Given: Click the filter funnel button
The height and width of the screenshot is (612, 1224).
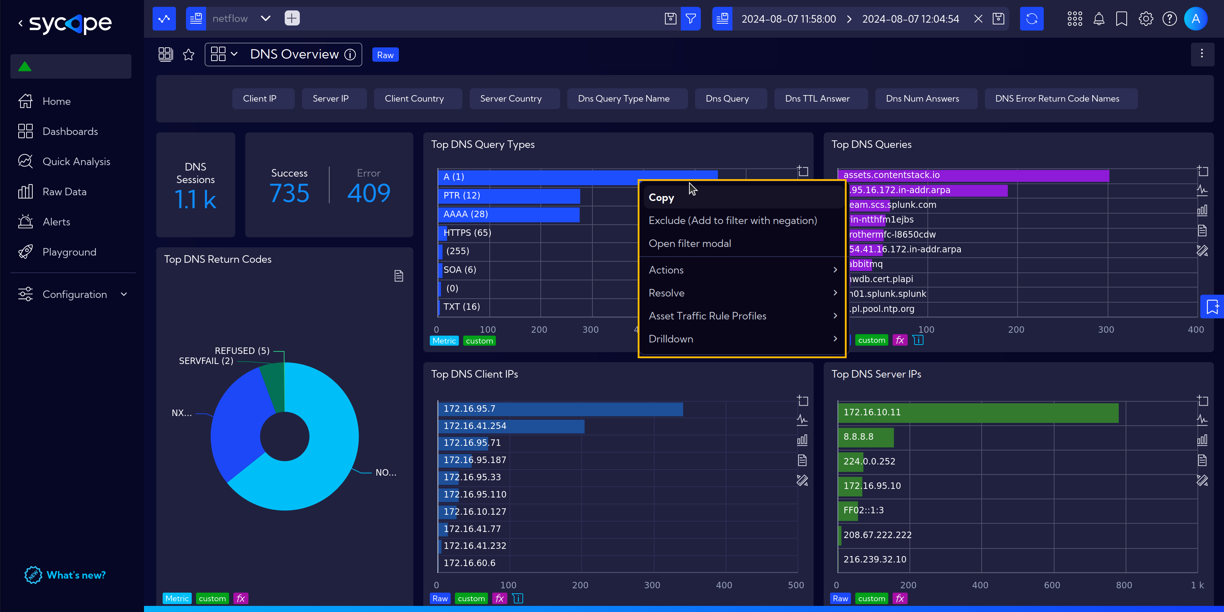Looking at the screenshot, I should [x=690, y=19].
